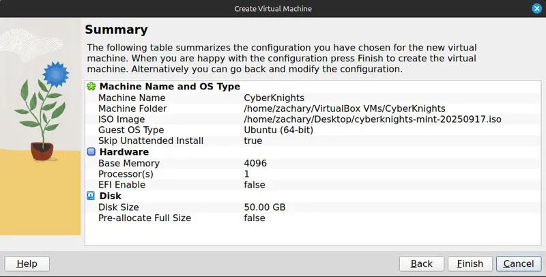Select the Guest OS Type row label
The height and width of the screenshot is (277, 546).
coord(131,130)
